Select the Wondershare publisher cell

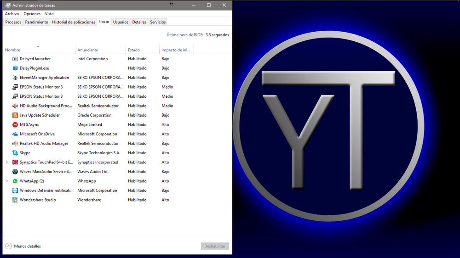click(89, 200)
